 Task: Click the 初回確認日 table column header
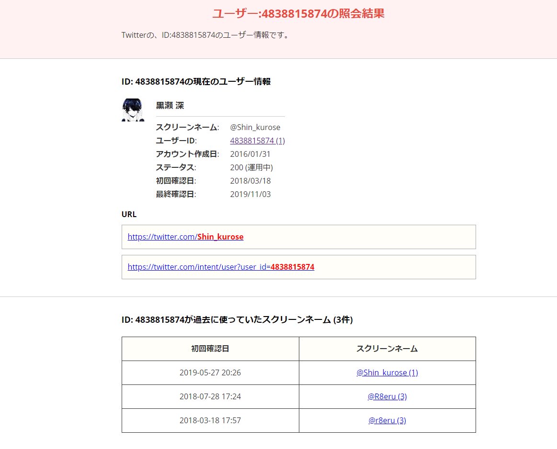210,349
